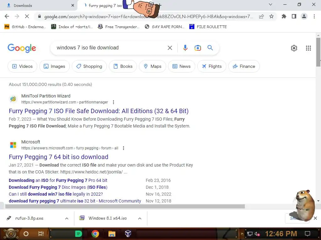Click the Cortana circle on the taskbar
321x240 pixels.
click(x=26, y=233)
